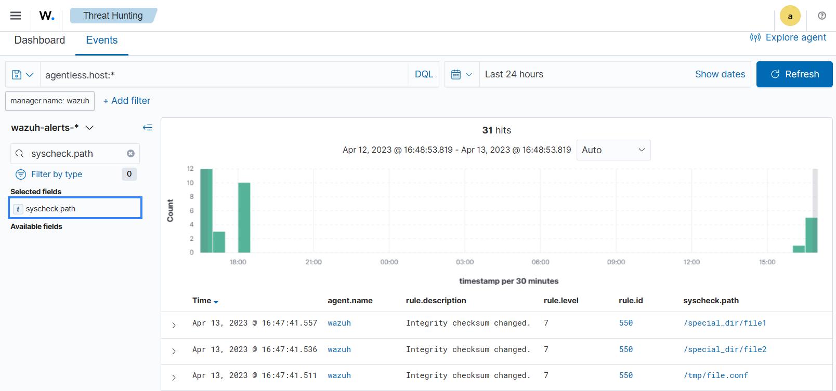Clear the syscheck.path field search
The height and width of the screenshot is (391, 836).
[130, 154]
